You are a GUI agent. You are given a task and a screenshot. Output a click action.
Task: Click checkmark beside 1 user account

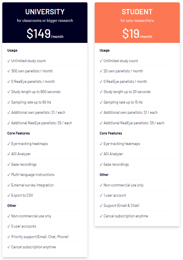pyautogui.click(x=101, y=196)
